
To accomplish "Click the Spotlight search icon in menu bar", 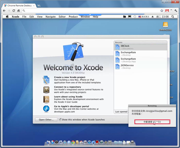I will click(173, 17).
